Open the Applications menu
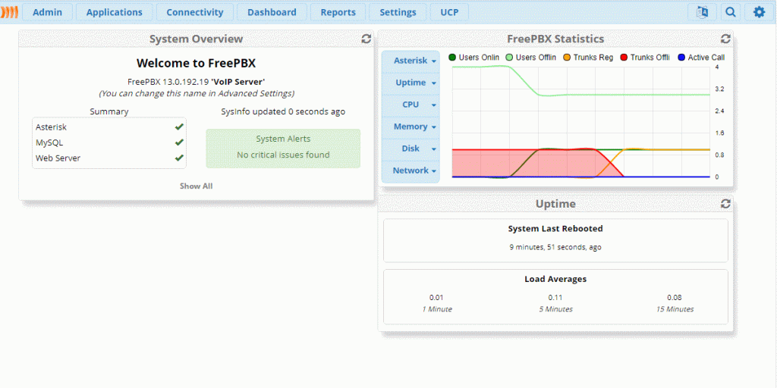 coord(115,12)
